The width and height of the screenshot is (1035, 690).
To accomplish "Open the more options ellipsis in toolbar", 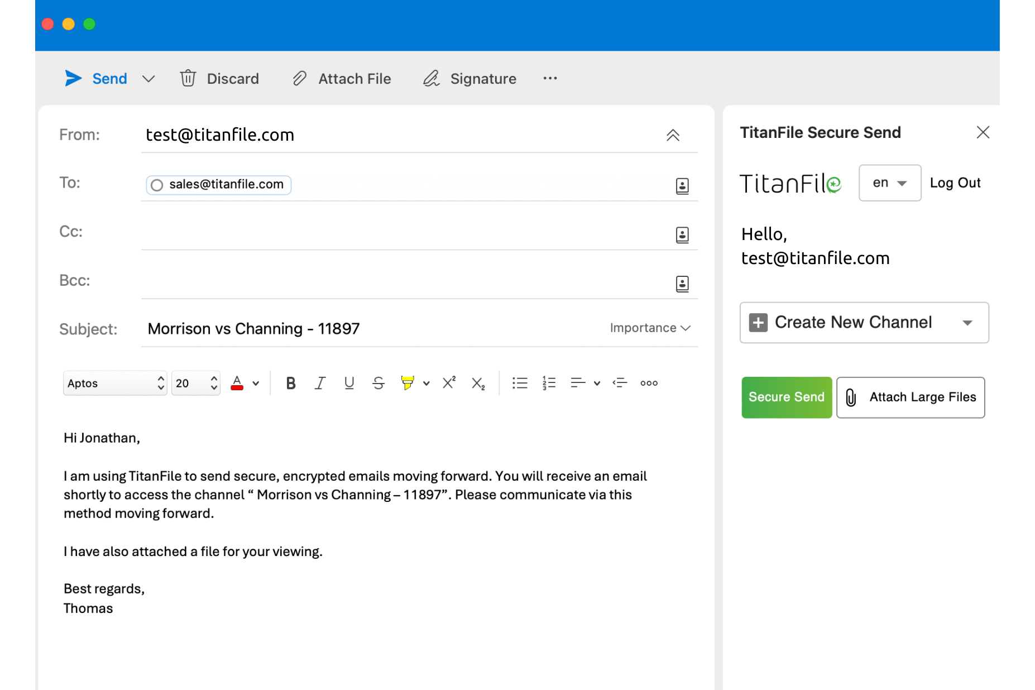I will 550,78.
